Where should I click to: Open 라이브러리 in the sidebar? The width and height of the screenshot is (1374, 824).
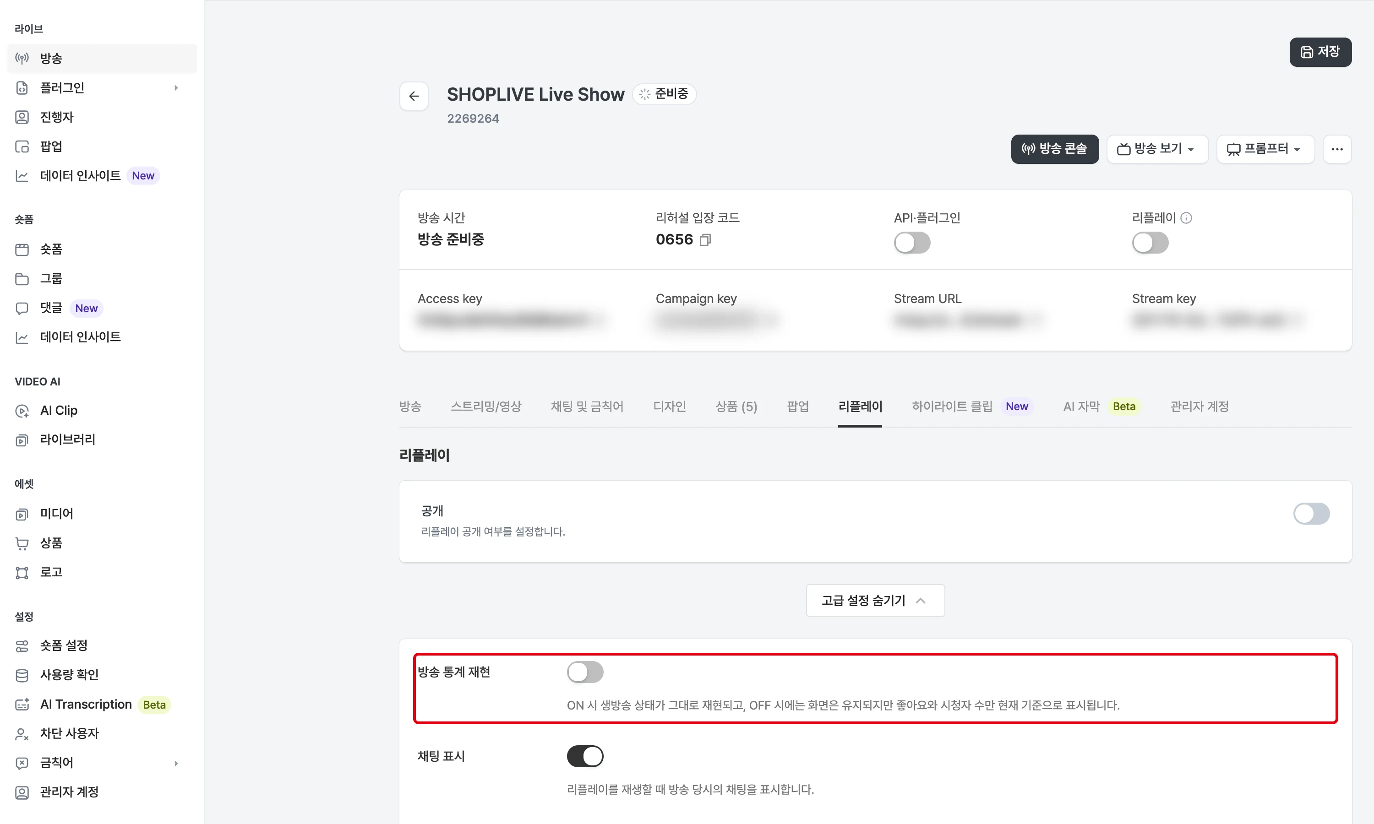tap(102, 440)
